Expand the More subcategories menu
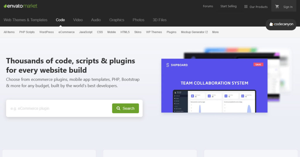Screen dimensions: 300x157 click(x=215, y=32)
